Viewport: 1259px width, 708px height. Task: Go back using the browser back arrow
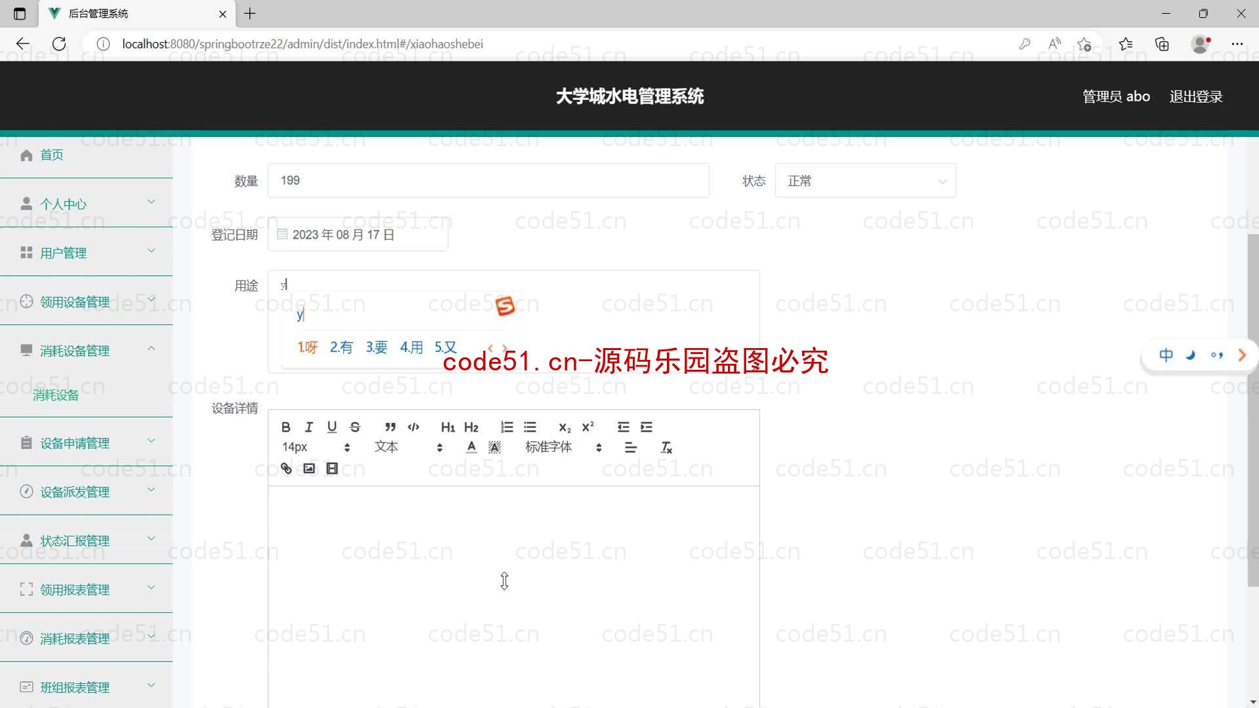point(23,44)
